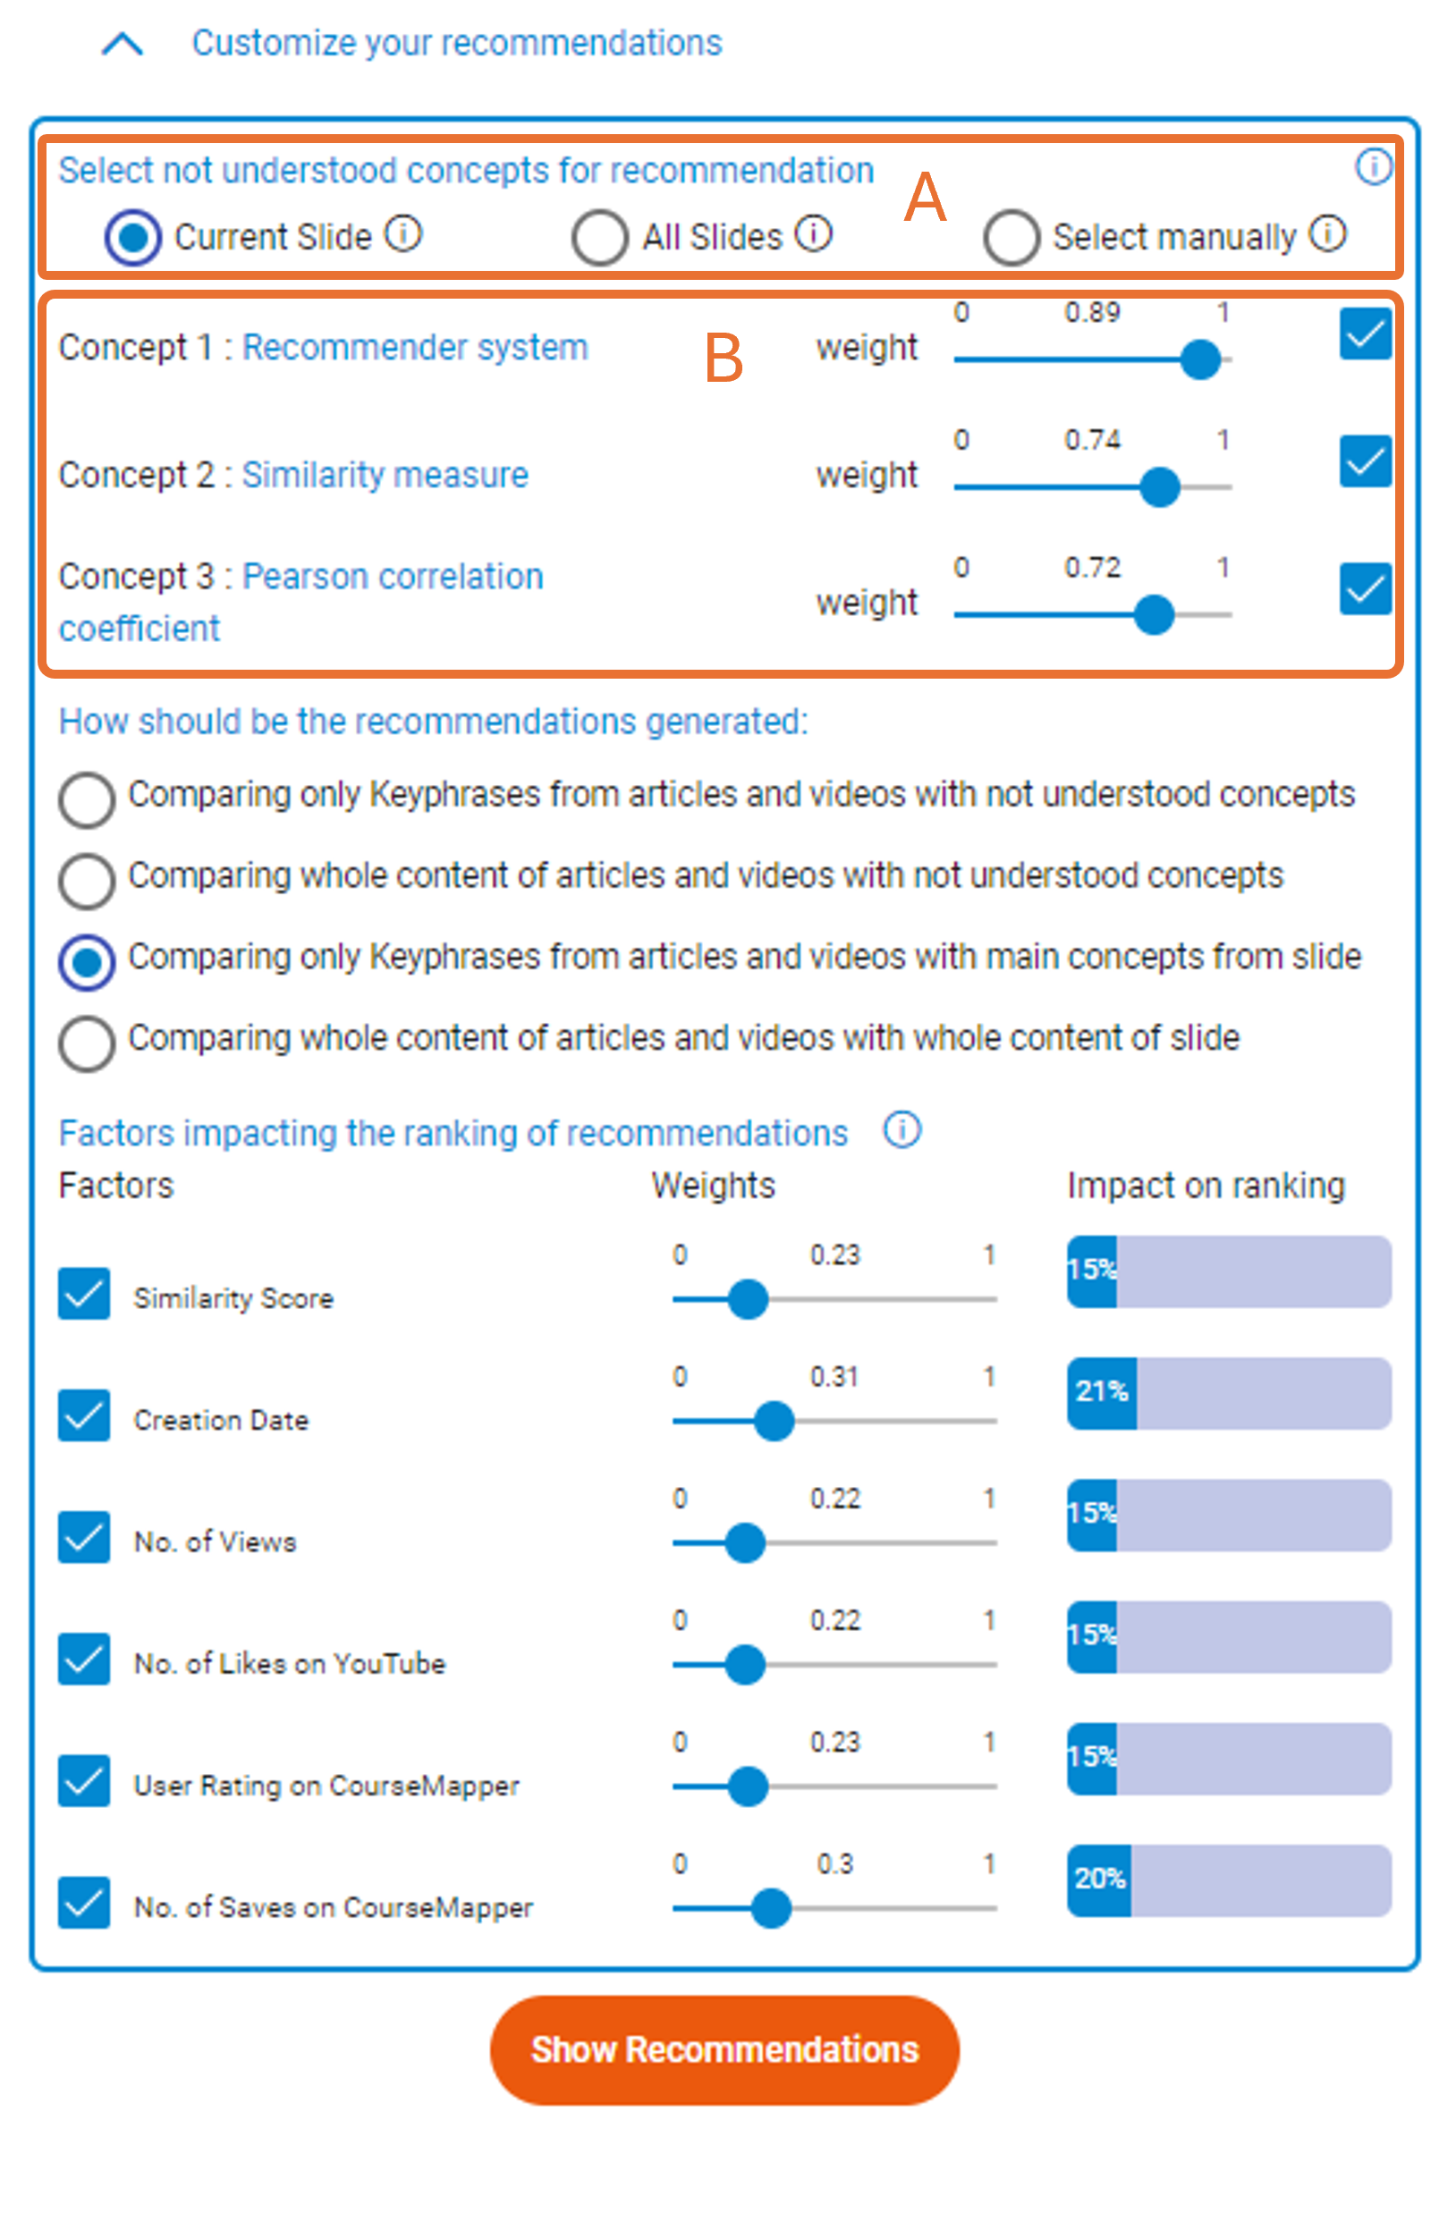Image resolution: width=1456 pixels, height=2213 pixels.
Task: Open the Recommender system concept link
Action: [415, 348]
